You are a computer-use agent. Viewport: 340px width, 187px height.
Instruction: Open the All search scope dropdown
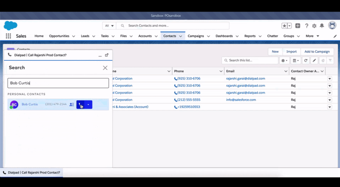109,26
